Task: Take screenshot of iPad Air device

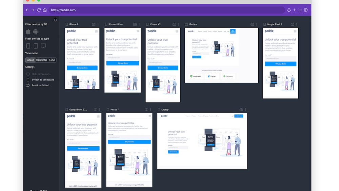Action: [252, 24]
